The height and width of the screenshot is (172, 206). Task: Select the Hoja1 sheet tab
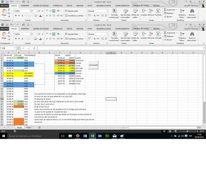[19, 127]
